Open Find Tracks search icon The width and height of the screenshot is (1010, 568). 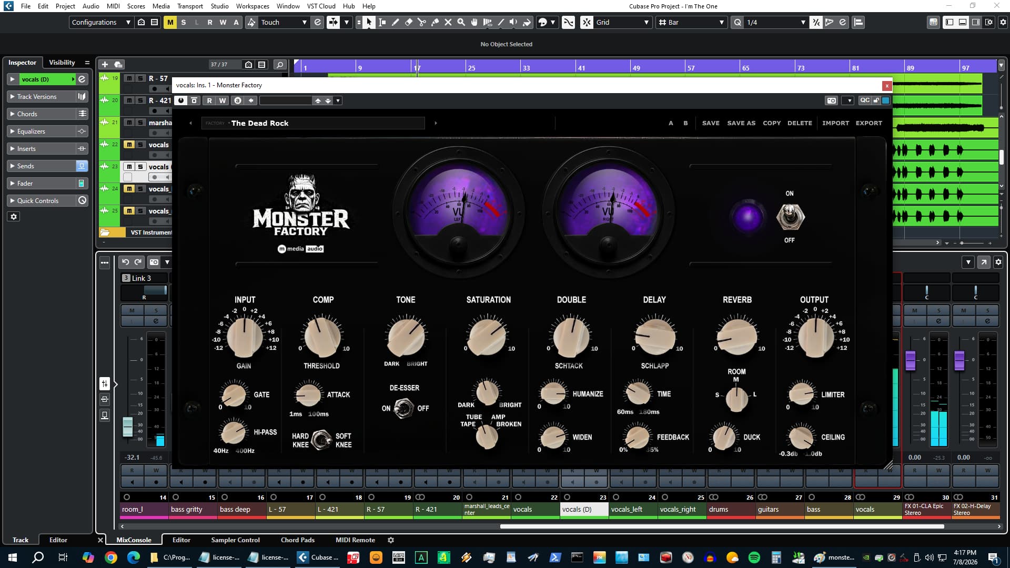(280, 64)
